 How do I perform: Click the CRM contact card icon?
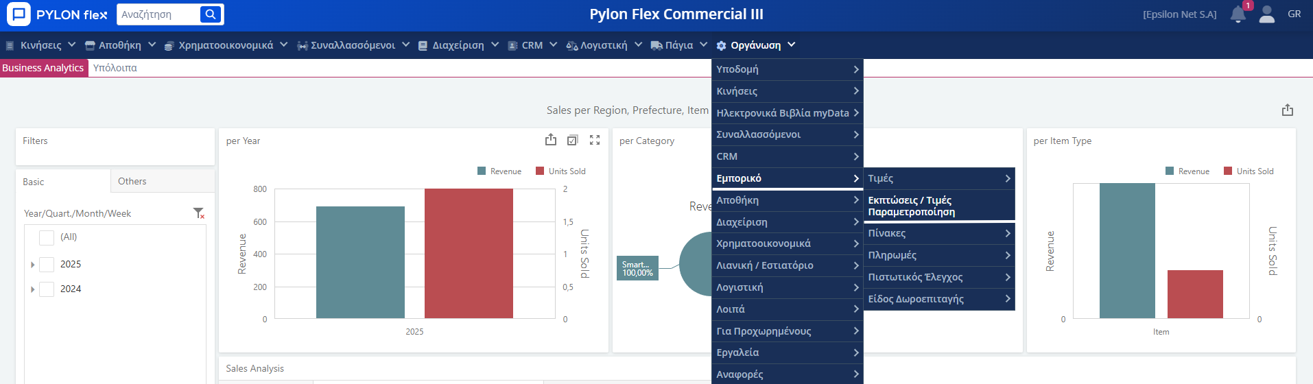tap(512, 46)
